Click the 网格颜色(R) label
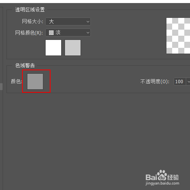The image size is (190, 190). click(x=29, y=33)
